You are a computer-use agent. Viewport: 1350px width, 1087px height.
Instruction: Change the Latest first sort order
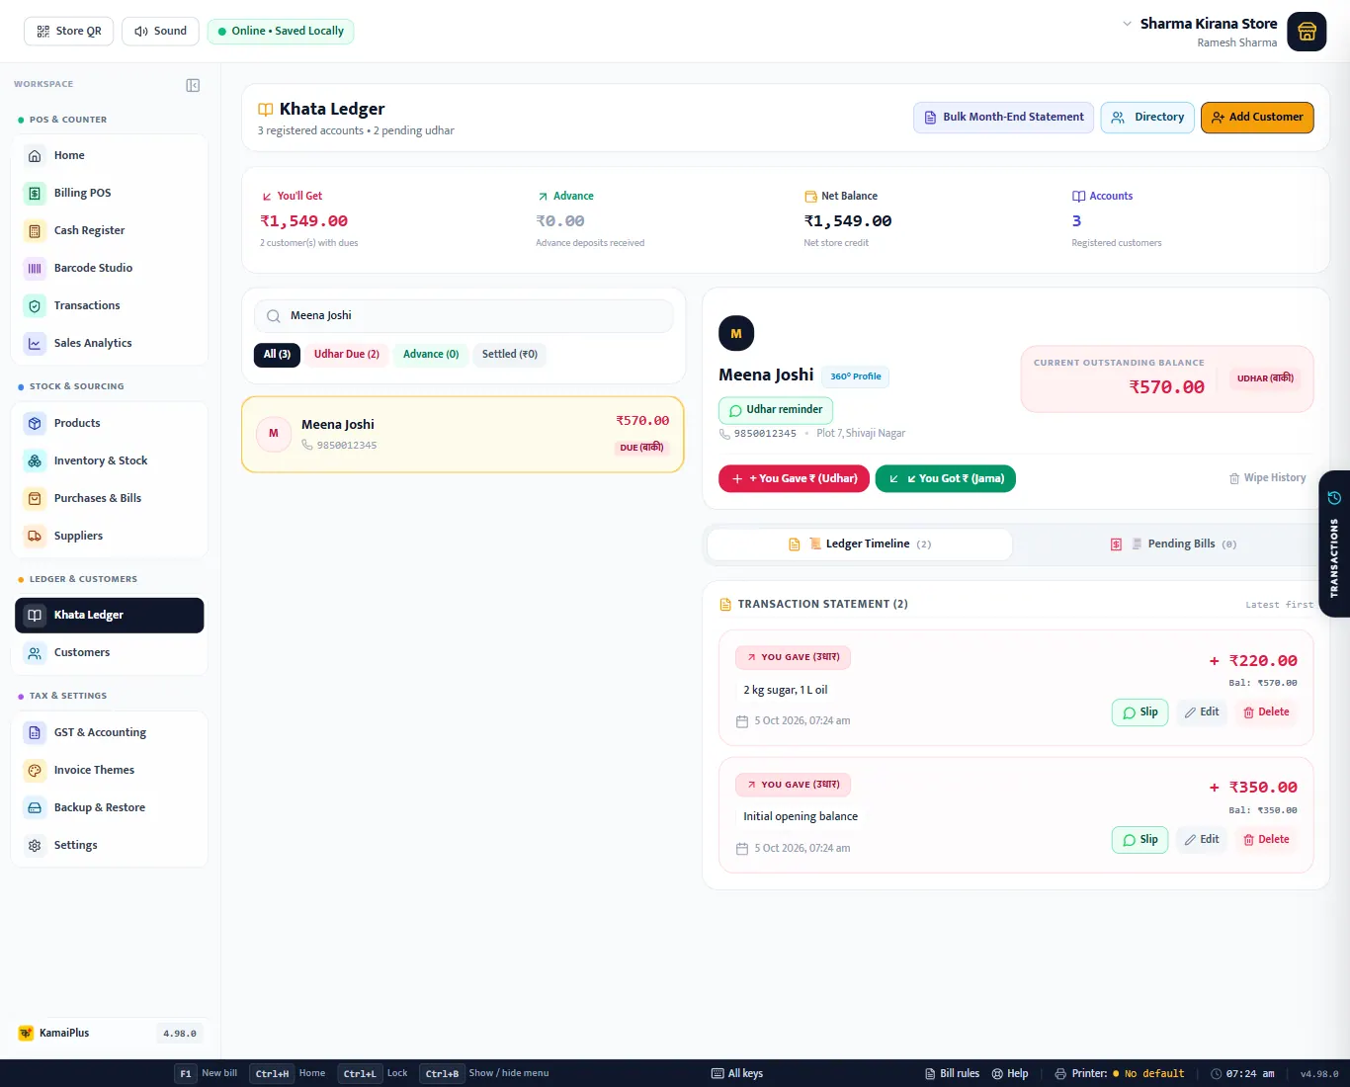tap(1279, 605)
